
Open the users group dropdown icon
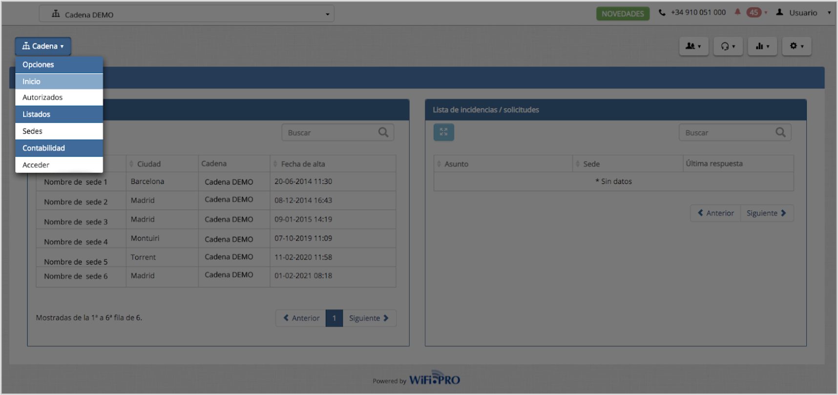click(x=693, y=46)
